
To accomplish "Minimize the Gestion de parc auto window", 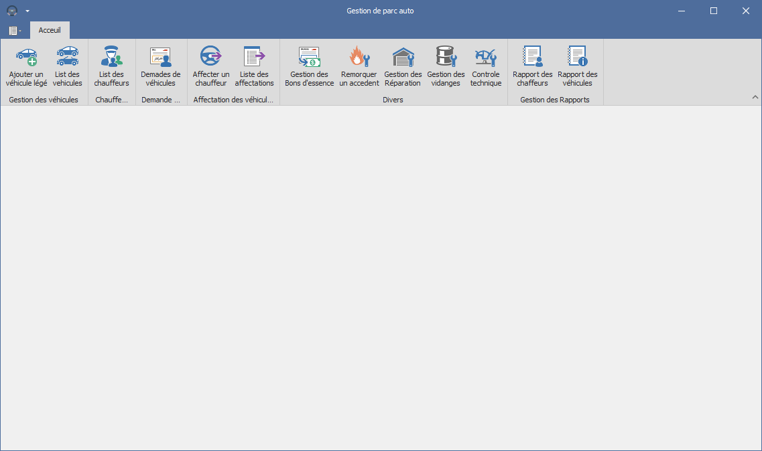I will click(x=682, y=11).
